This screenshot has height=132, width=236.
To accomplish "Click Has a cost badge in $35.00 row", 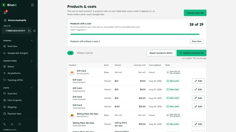I will tap(173, 106).
